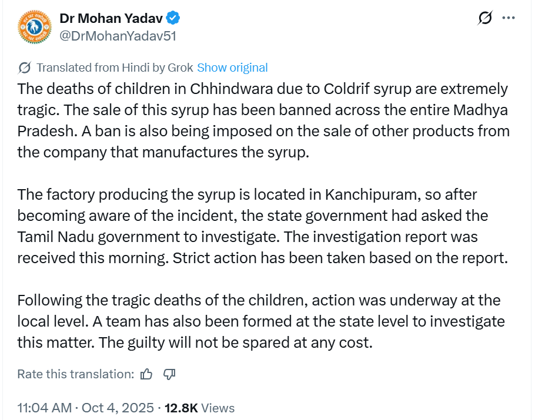Rate the translation with thumbs up
This screenshot has height=420, width=545.
147,374
